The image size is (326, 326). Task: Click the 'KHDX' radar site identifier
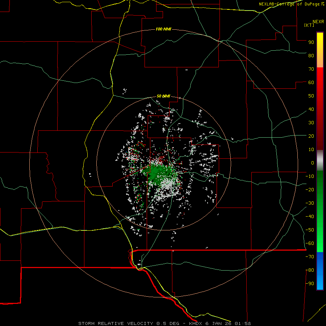pos(196,323)
